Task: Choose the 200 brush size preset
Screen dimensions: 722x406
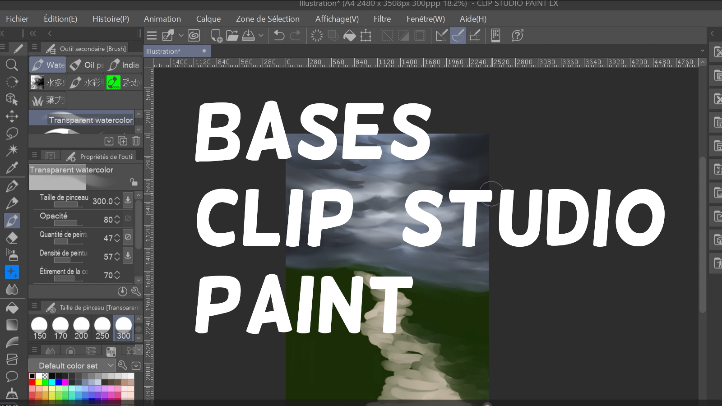Action: (81, 328)
